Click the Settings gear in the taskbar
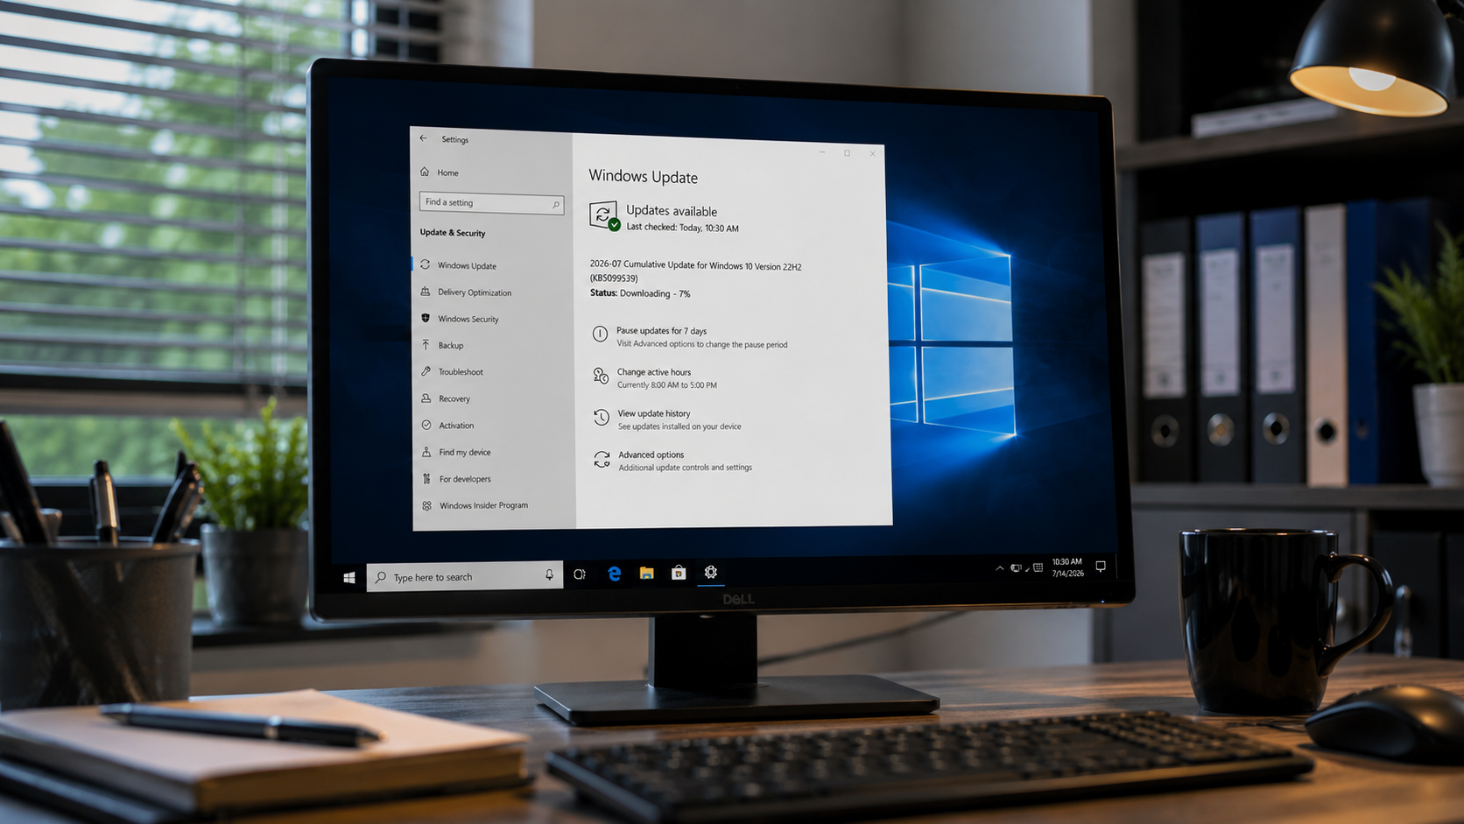The width and height of the screenshot is (1464, 824). pyautogui.click(x=711, y=572)
